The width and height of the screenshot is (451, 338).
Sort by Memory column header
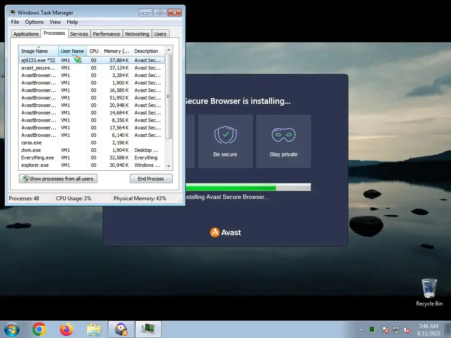(x=116, y=51)
